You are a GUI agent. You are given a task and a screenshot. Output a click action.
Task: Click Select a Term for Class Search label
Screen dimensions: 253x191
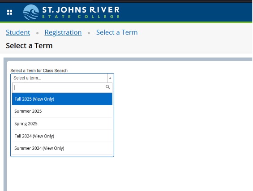coord(39,71)
